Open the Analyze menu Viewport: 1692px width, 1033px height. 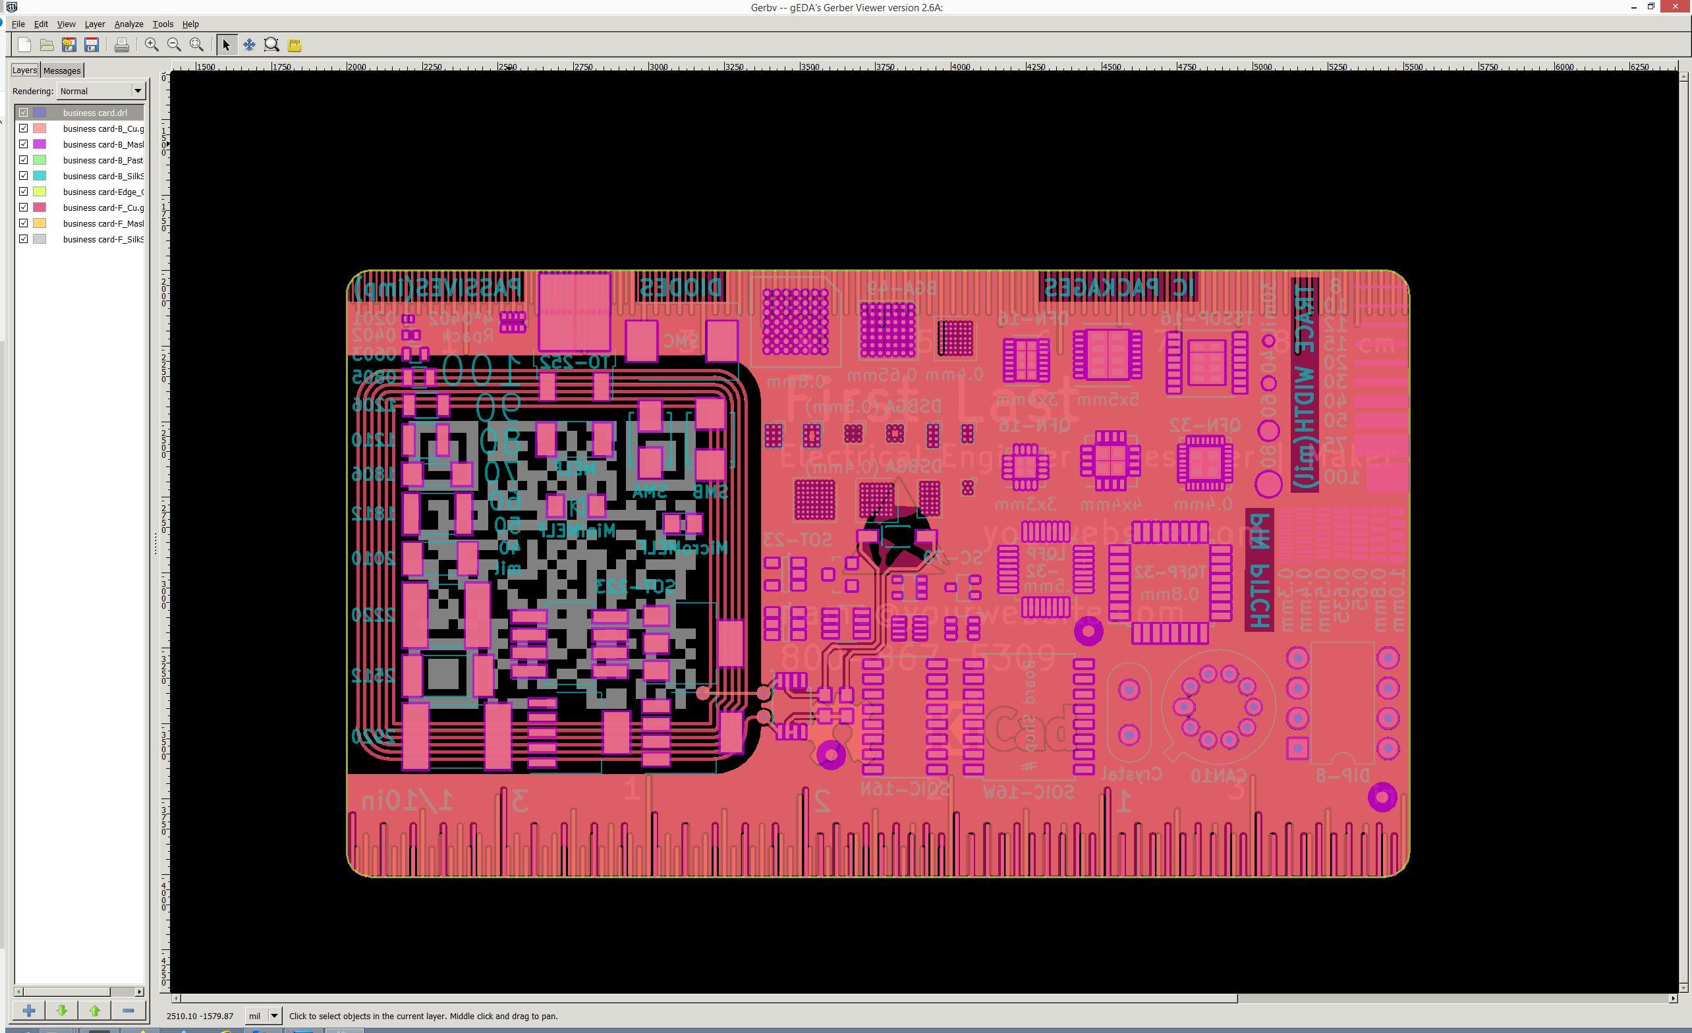point(128,24)
